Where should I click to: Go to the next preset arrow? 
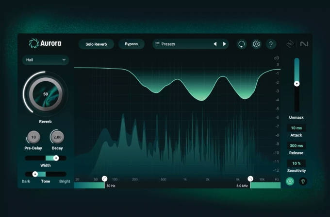[x=224, y=44]
